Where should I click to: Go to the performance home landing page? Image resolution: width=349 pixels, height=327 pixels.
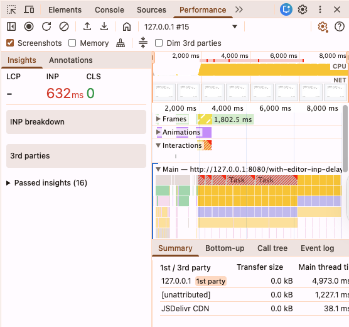tap(127, 27)
